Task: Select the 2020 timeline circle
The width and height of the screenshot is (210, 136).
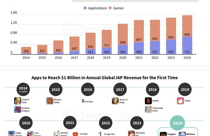Action: pyautogui.click(x=26, y=123)
